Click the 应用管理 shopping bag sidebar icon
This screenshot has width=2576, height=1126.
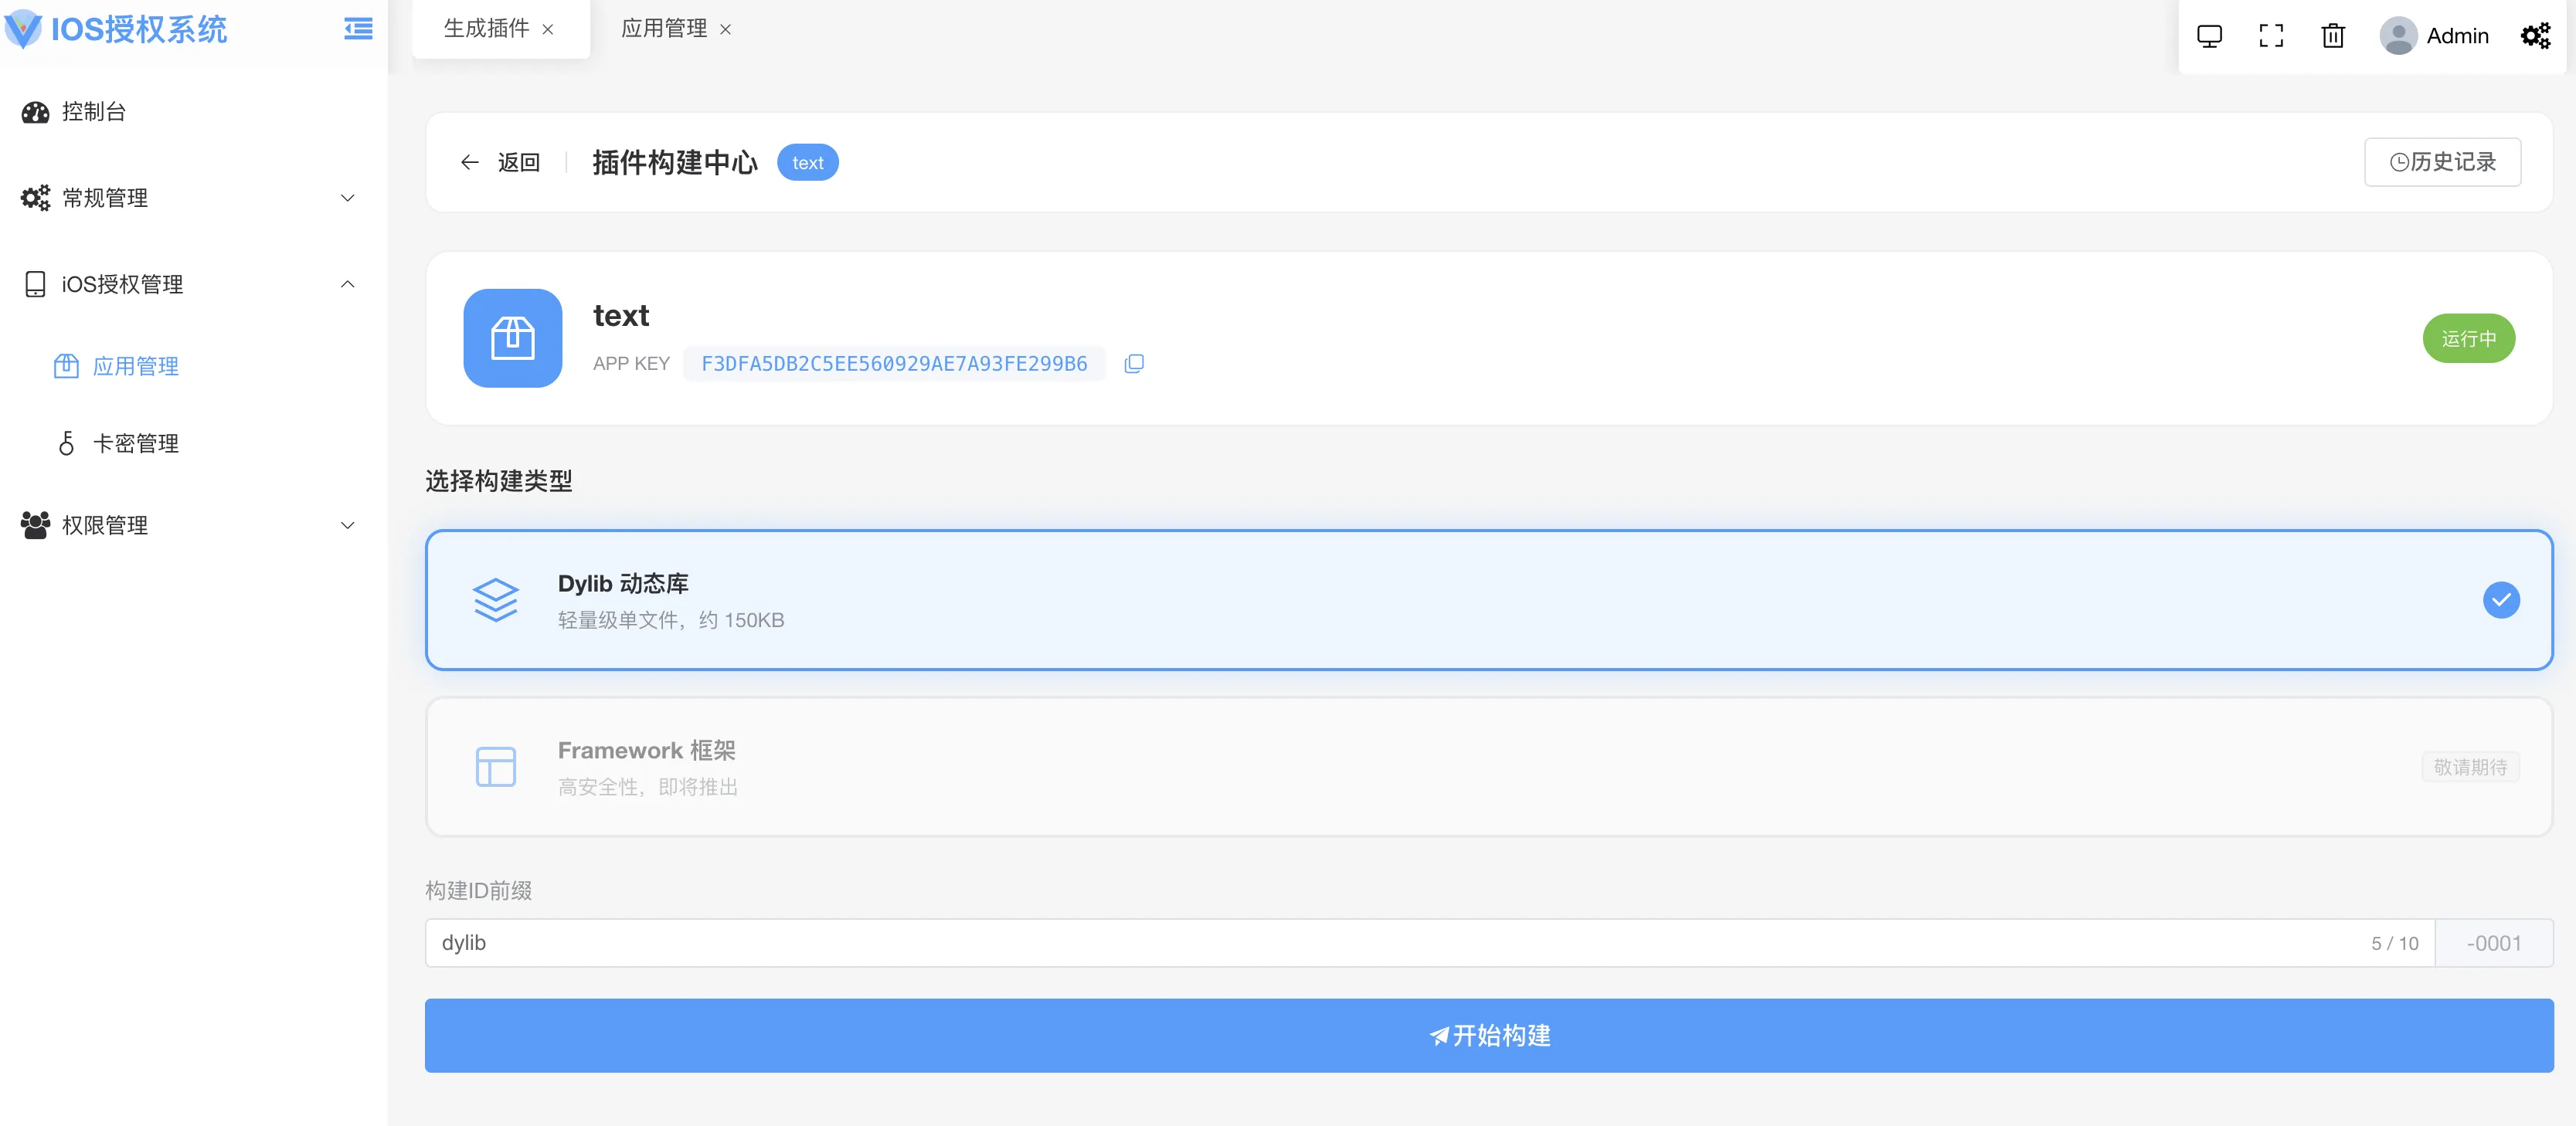65,365
